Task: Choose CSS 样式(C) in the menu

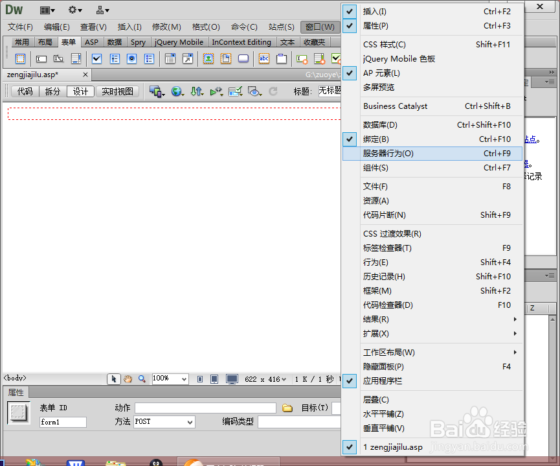Action: coord(432,45)
